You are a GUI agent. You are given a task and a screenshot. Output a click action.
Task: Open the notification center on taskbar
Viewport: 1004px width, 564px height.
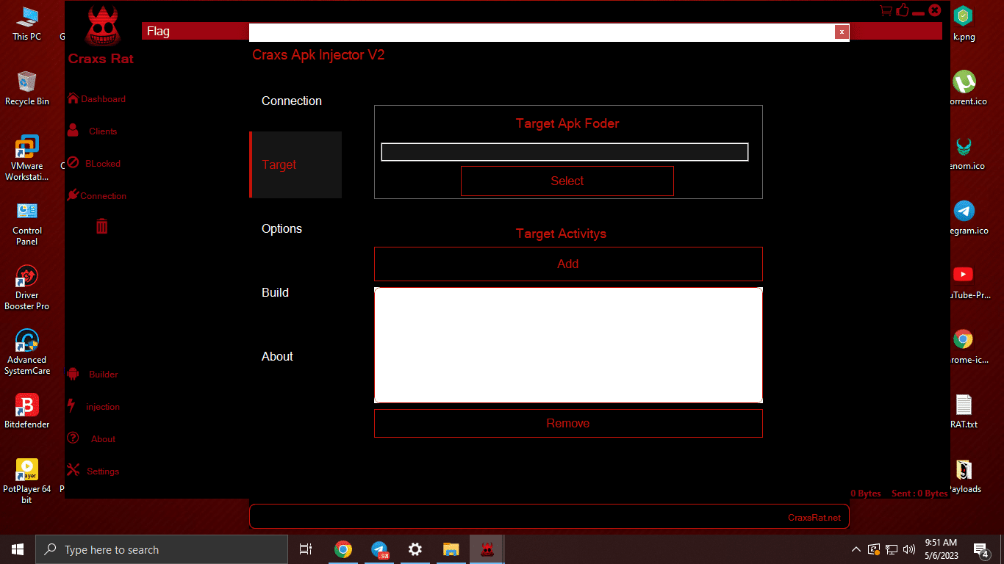980,549
